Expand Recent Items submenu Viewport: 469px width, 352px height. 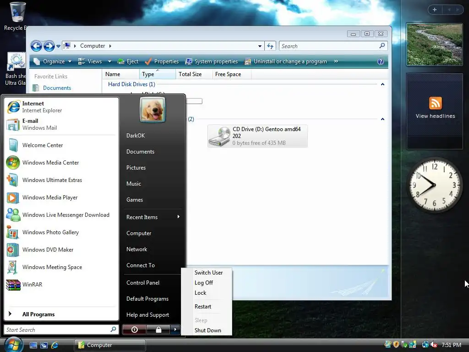click(x=153, y=217)
